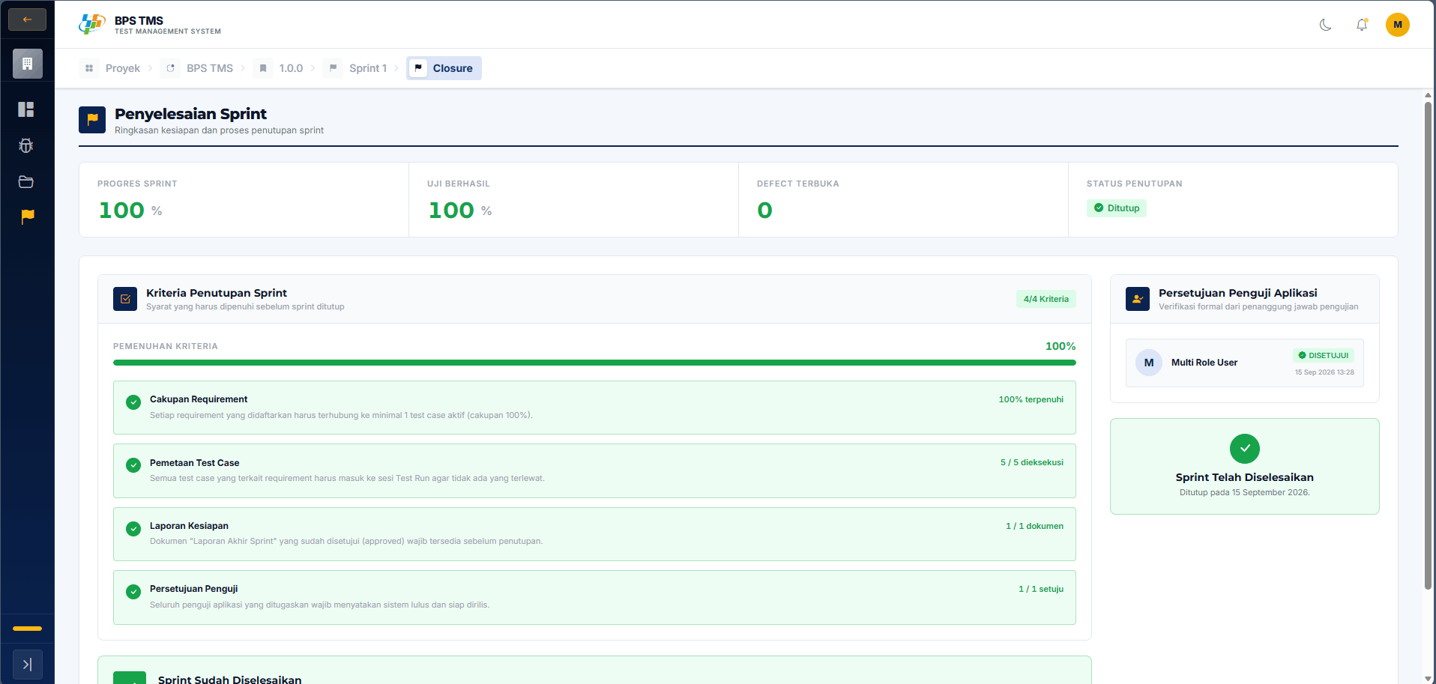Go to Proyek breadcrumb
The width and height of the screenshot is (1436, 684).
coord(111,68)
